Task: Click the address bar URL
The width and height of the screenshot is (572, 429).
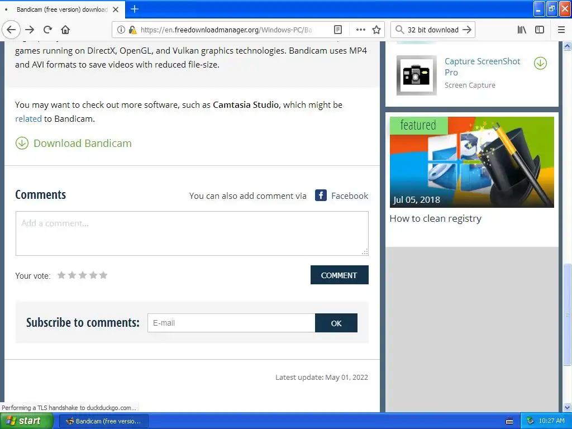Action: [x=226, y=30]
